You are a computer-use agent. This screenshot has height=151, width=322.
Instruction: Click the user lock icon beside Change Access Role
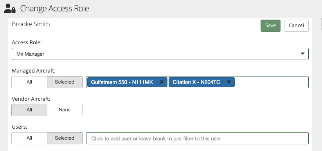[x=10, y=9]
